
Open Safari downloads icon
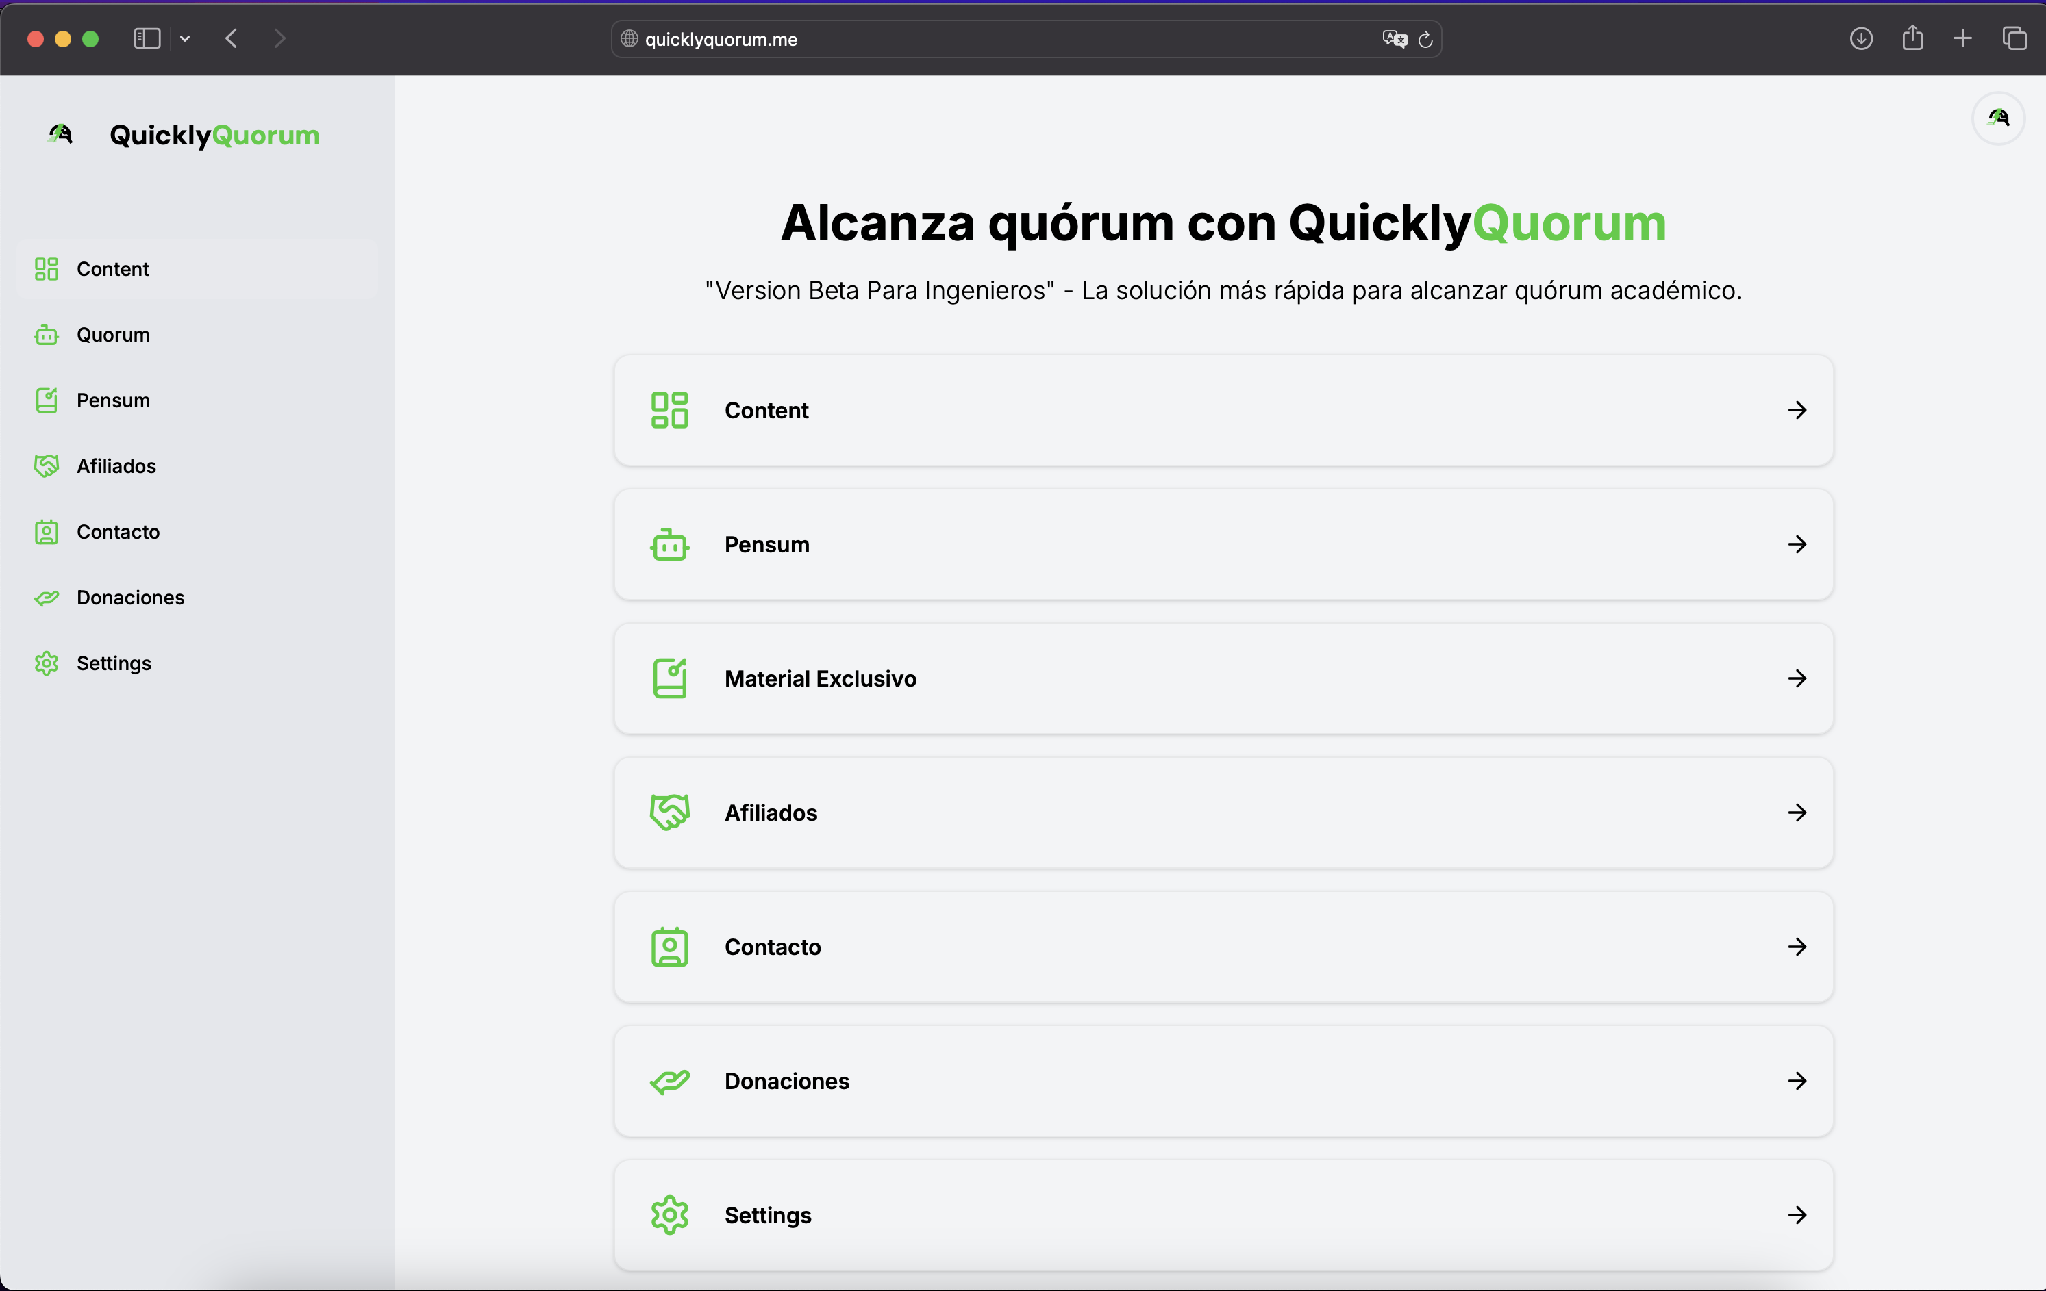(x=1861, y=38)
